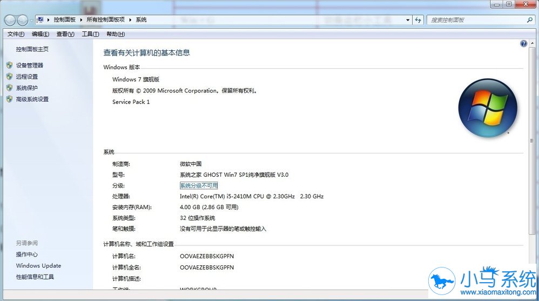Click heading 查看有关计算机的基本信息
This screenshot has height=301, width=539.
click(147, 52)
